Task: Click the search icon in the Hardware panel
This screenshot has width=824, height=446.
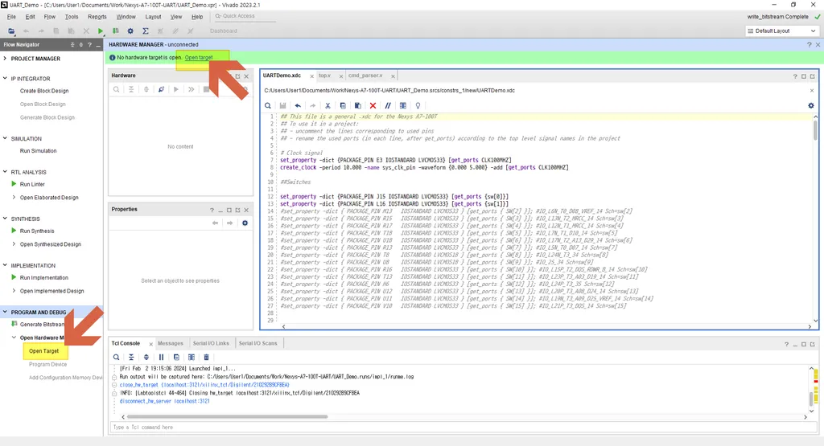Action: pos(116,90)
